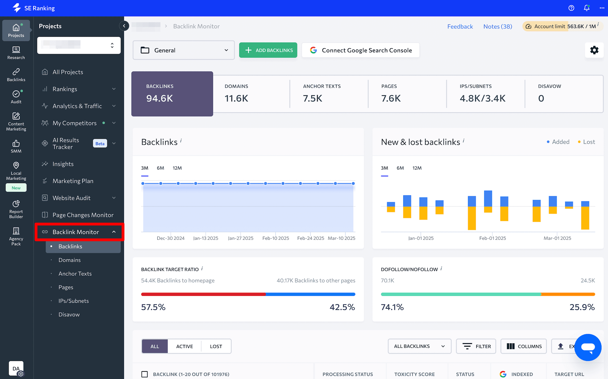
Task: Select the ALL backlinks filter toggle
Action: 155,346
